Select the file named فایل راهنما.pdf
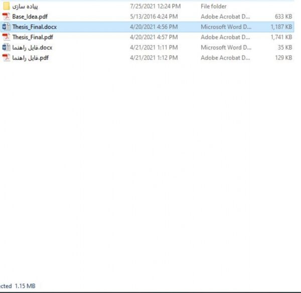Image resolution: width=301 pixels, height=293 pixels. (31, 58)
